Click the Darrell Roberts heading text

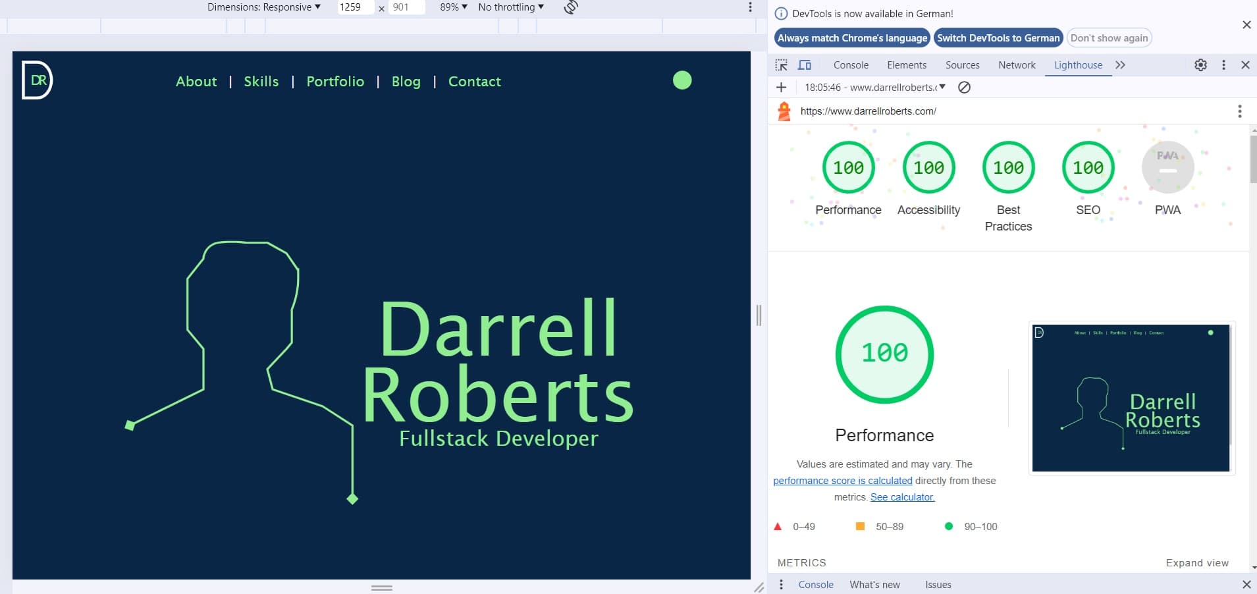click(x=498, y=360)
